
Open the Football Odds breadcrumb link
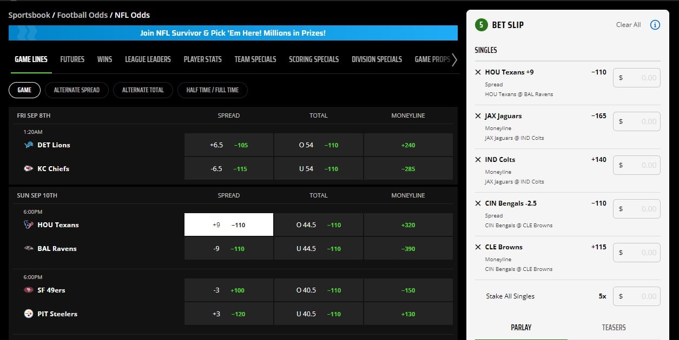[x=81, y=15]
